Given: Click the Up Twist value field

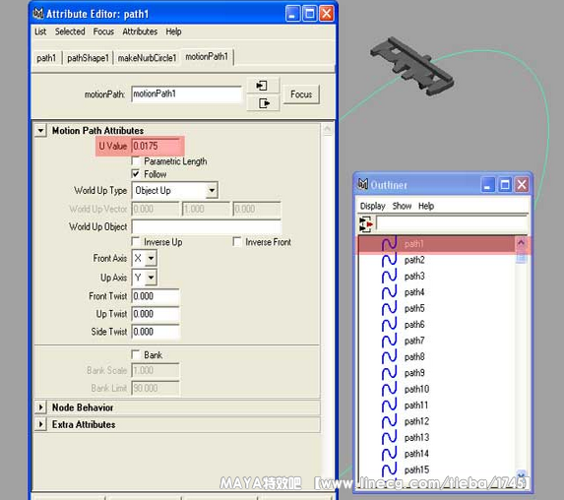Looking at the screenshot, I should [156, 314].
